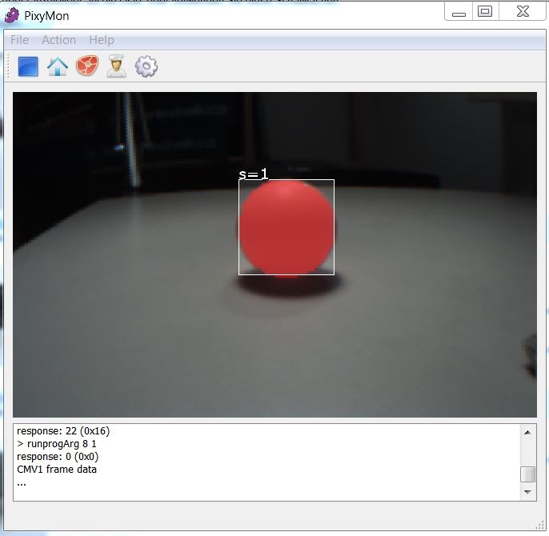
Task: Maximize the PixyMon window
Action: 485,11
